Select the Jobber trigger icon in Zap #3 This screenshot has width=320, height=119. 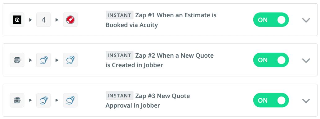pos(17,100)
